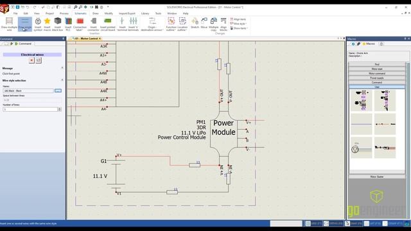Collapse the Message section

point(62,68)
